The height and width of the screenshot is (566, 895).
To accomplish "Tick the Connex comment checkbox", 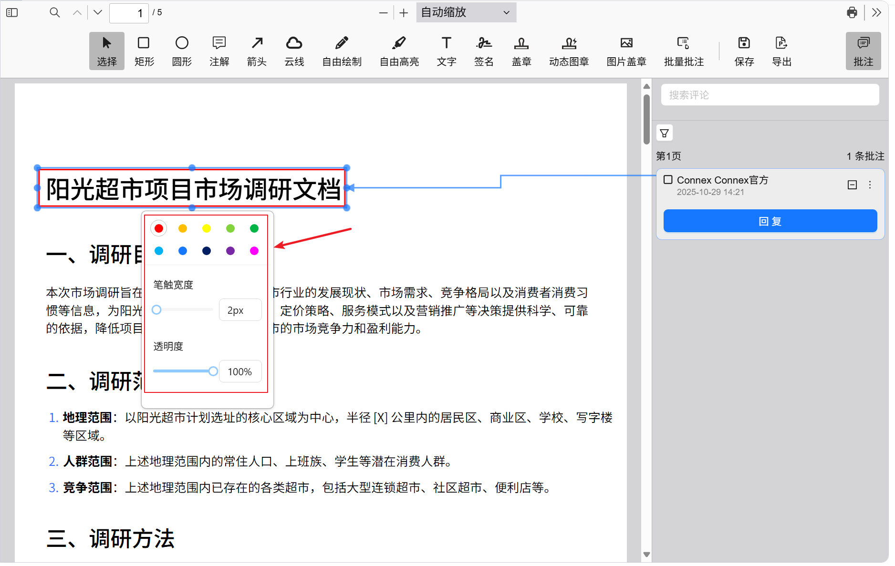I will pyautogui.click(x=668, y=180).
